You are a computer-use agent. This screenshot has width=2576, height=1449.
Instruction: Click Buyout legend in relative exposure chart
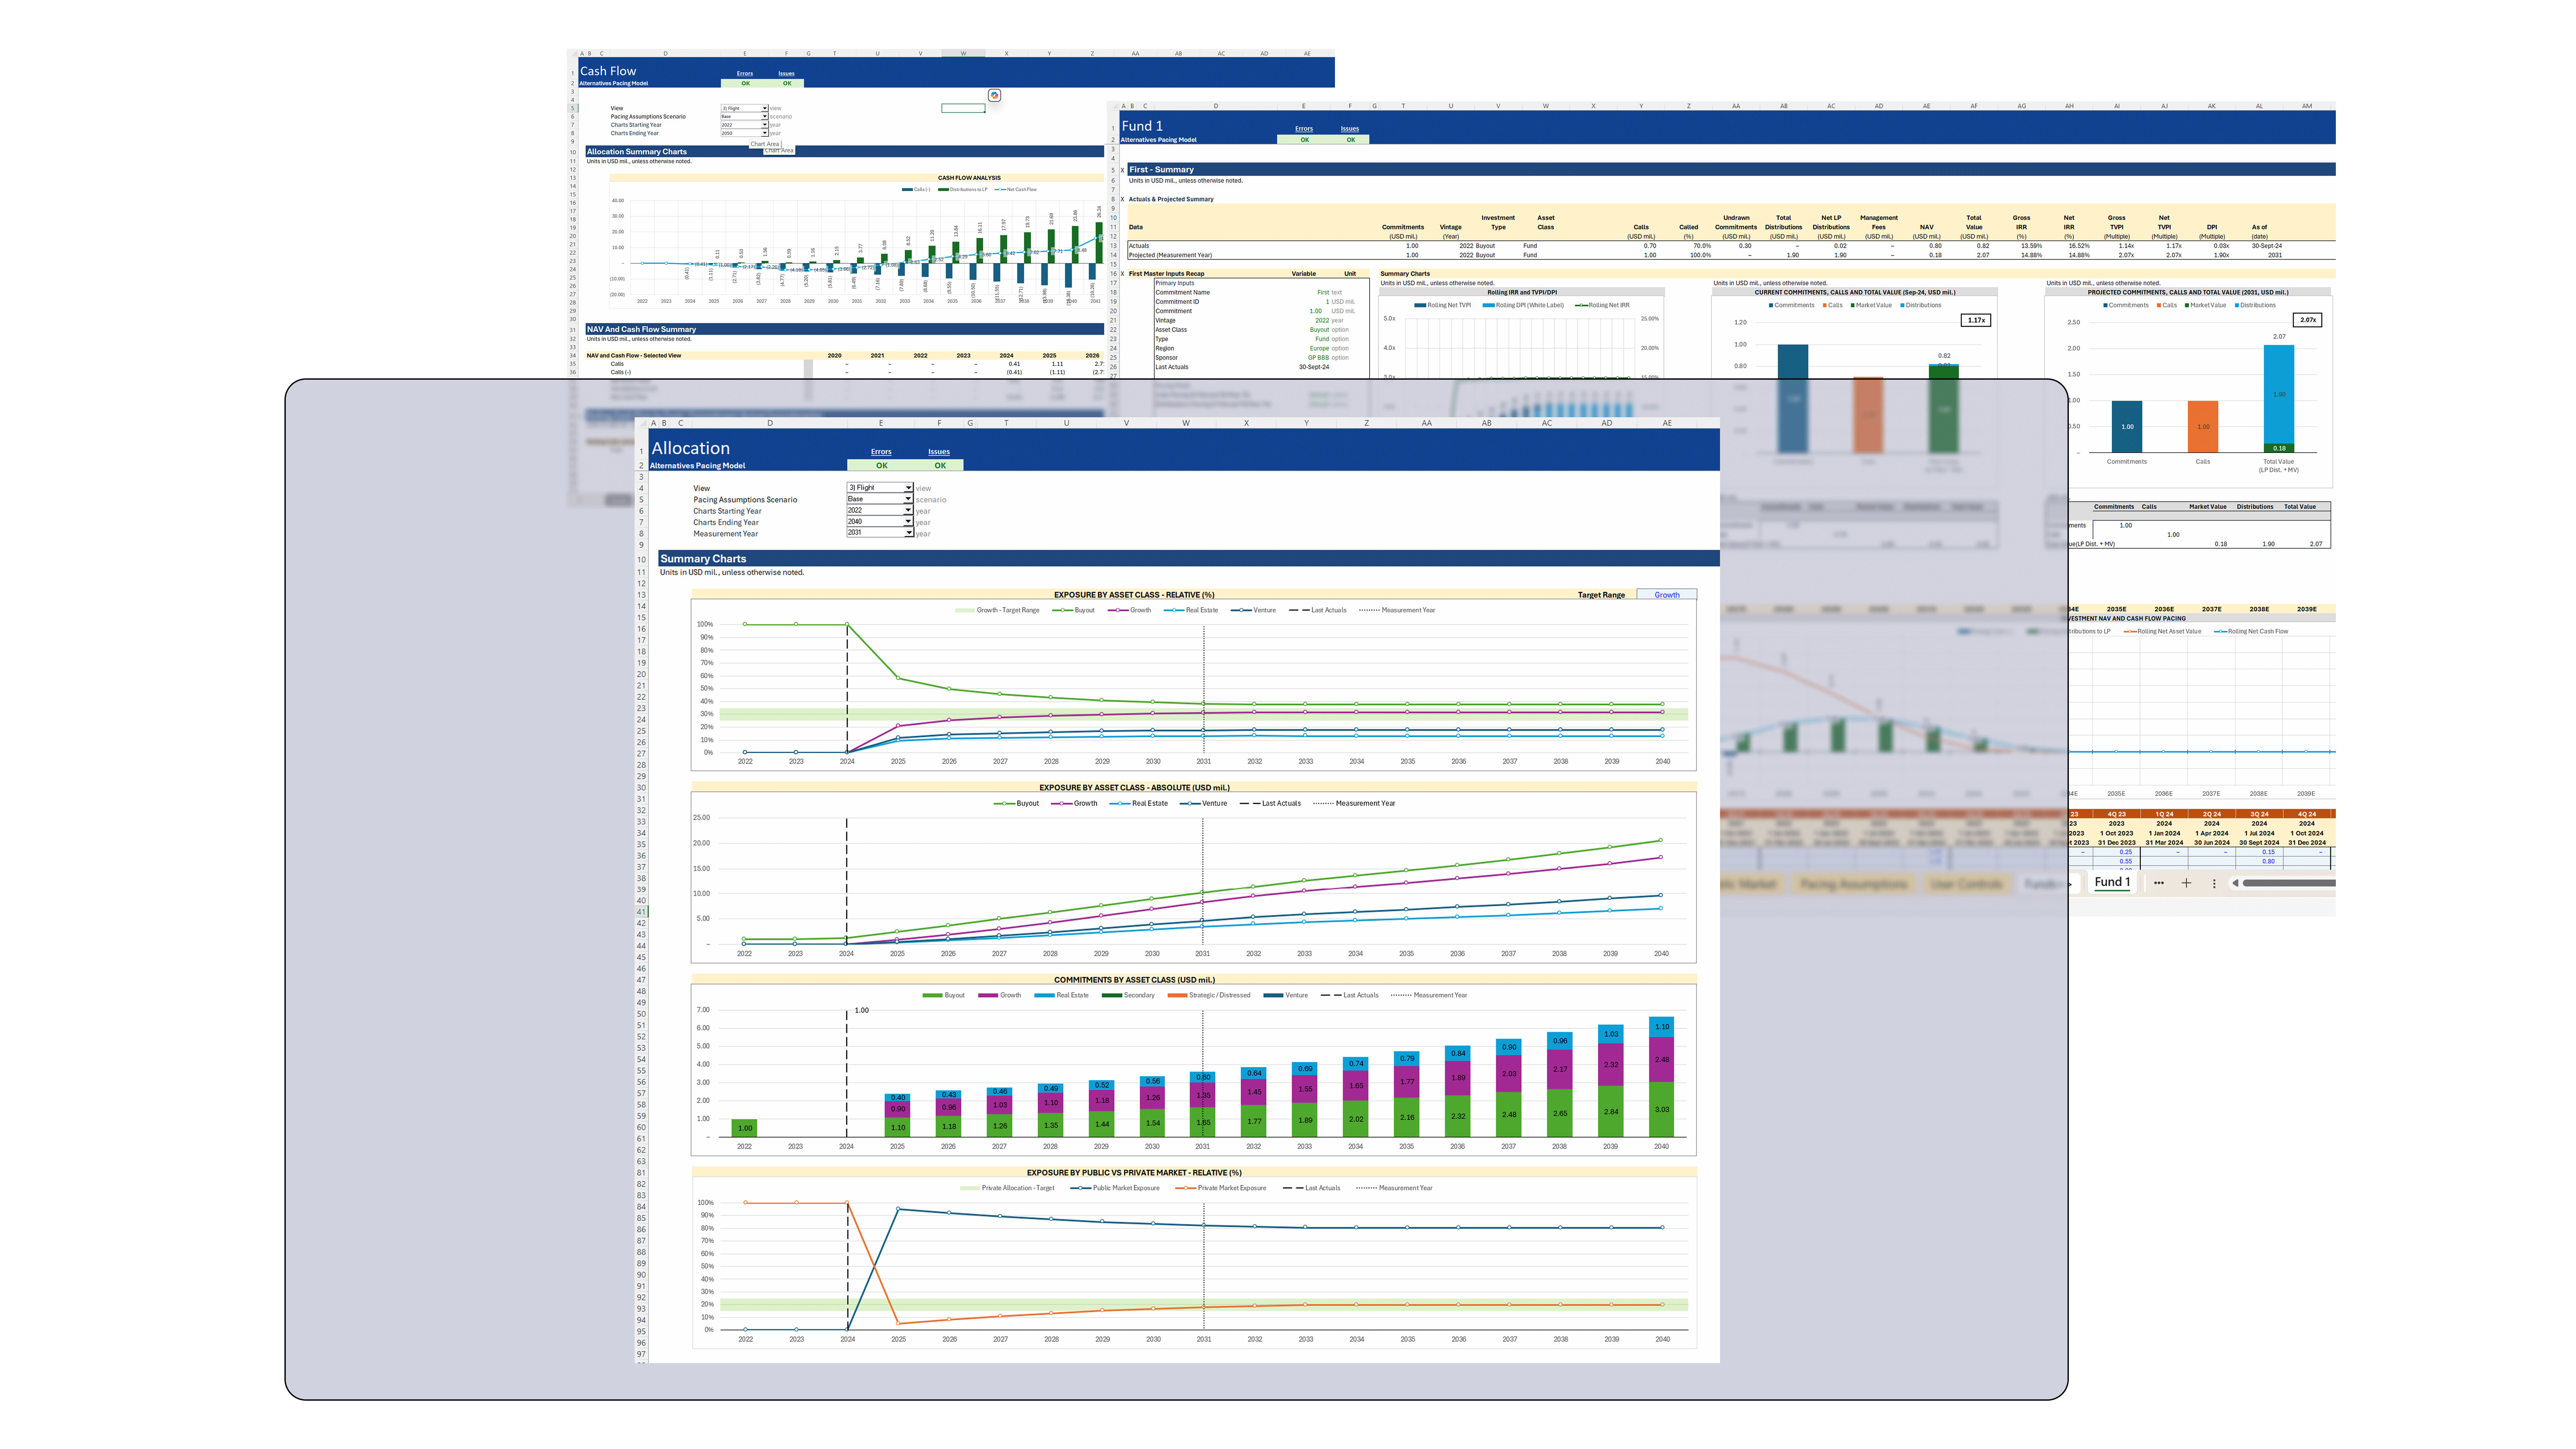coord(1074,610)
